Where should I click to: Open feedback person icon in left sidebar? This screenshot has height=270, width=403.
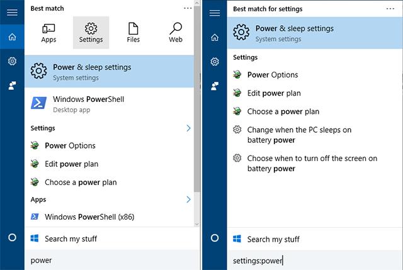point(12,86)
